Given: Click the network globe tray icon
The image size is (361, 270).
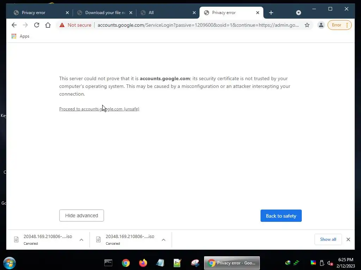Looking at the screenshot, I should point(288,263).
